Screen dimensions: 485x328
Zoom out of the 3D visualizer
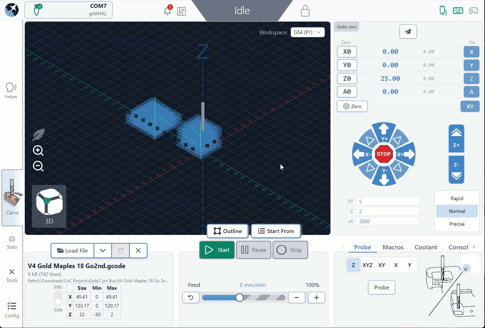click(x=38, y=166)
